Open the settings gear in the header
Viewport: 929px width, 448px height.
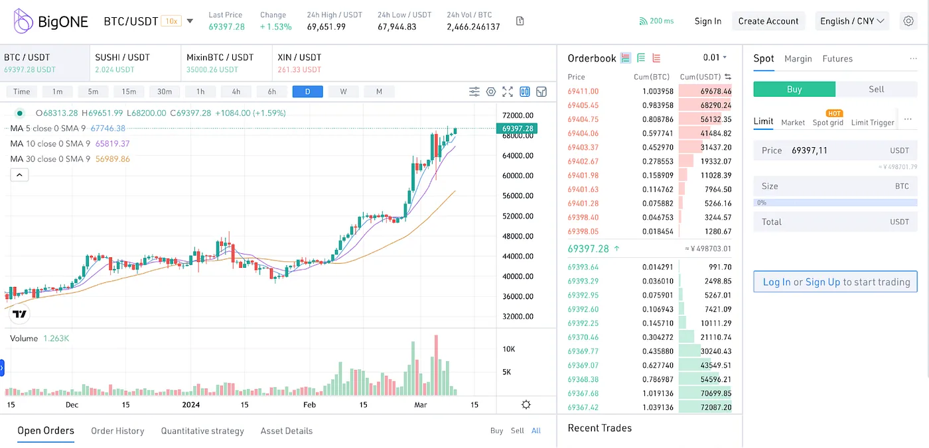(908, 21)
